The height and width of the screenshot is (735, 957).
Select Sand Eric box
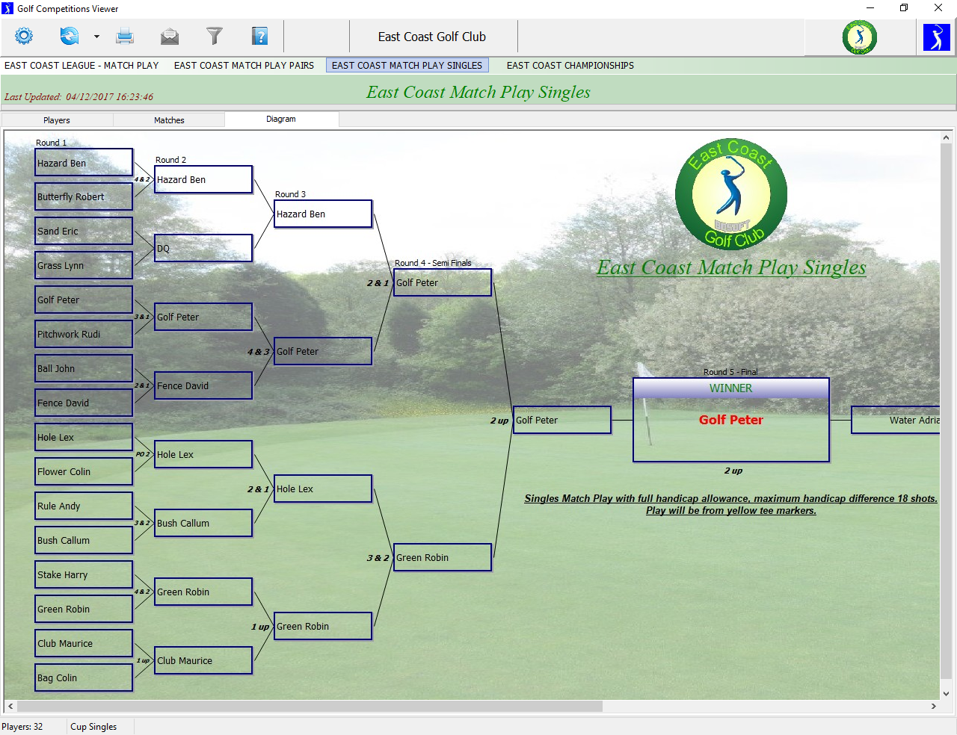pyautogui.click(x=84, y=231)
